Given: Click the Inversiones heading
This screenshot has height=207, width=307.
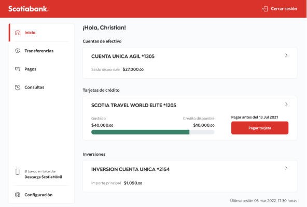Looking at the screenshot, I should click(x=94, y=154).
